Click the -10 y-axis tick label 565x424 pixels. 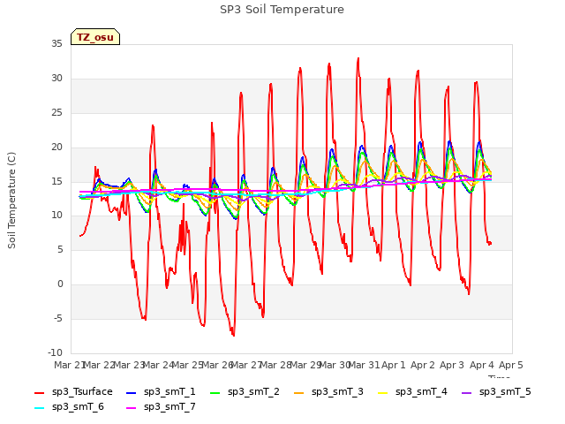pos(55,352)
